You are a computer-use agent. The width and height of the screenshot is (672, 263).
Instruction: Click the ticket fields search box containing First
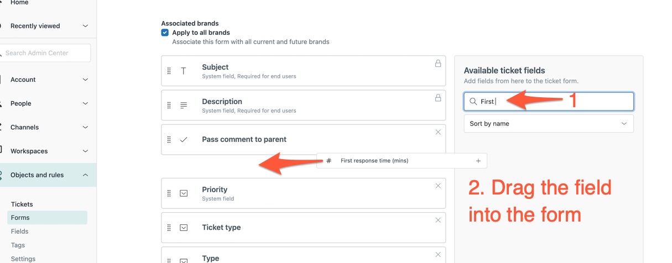549,101
